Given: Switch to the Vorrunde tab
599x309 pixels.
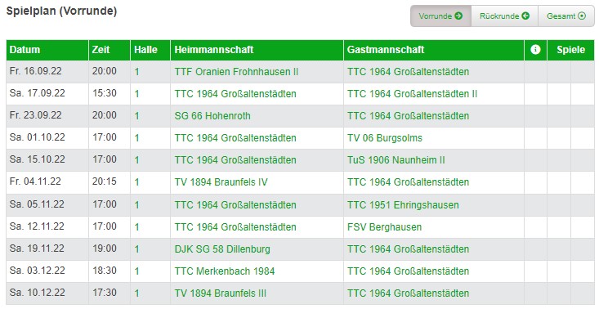Looking at the screenshot, I should 440,16.
